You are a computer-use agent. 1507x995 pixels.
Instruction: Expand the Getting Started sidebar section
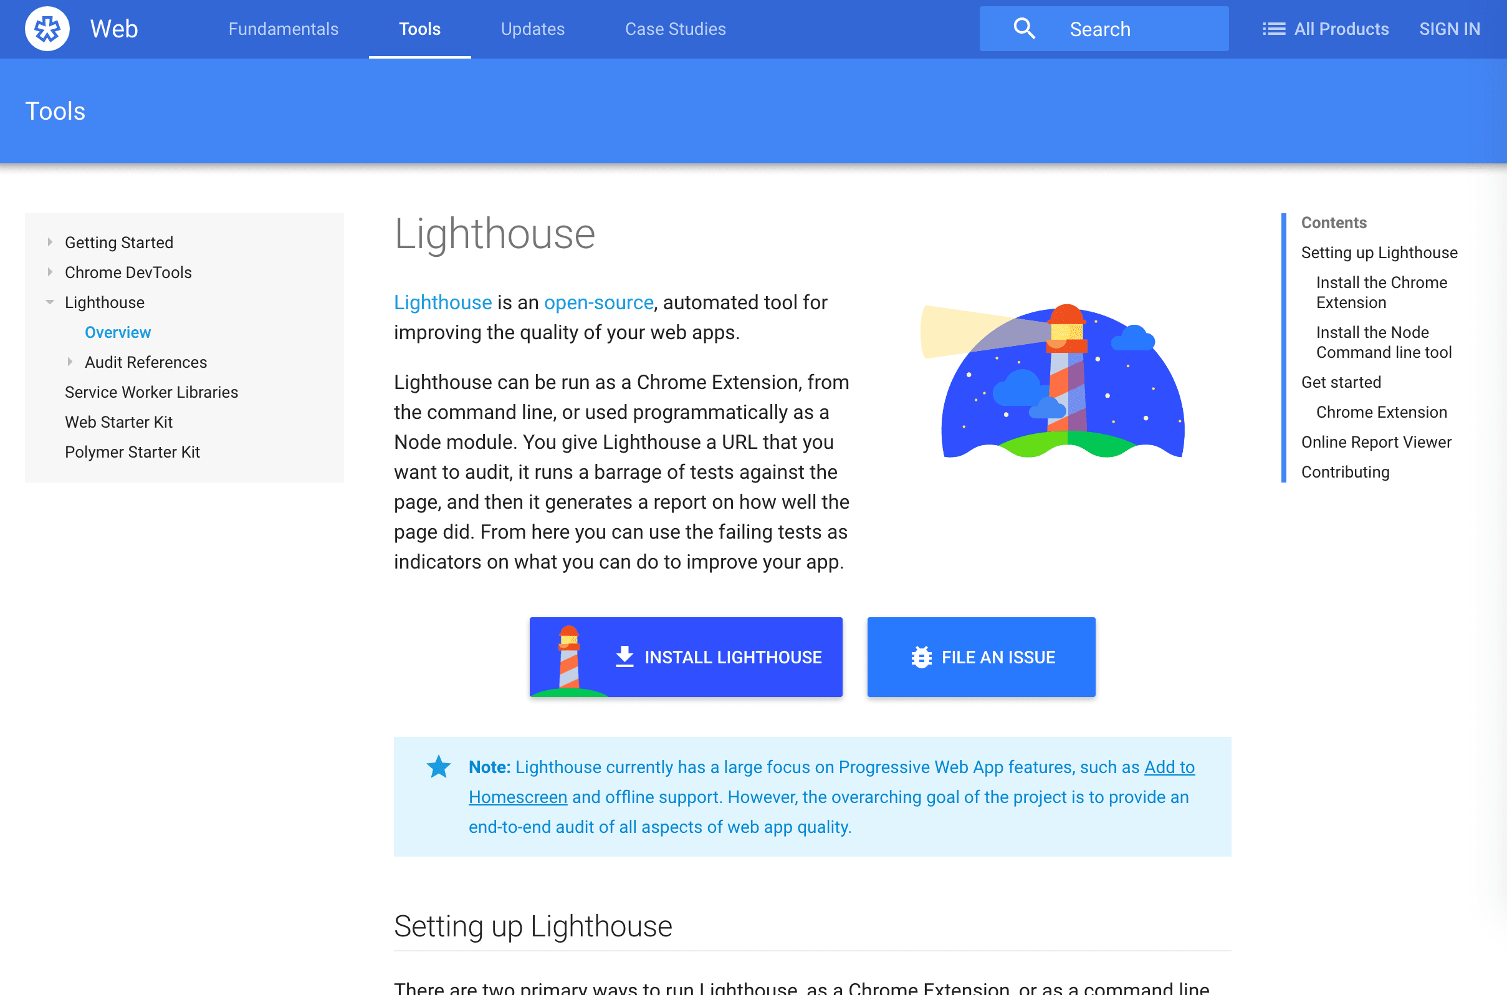[51, 242]
